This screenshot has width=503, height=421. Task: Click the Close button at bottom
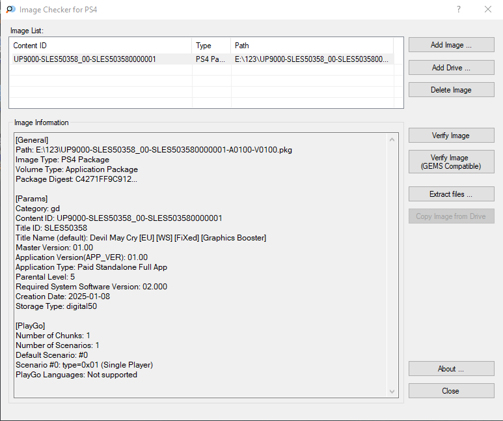pyautogui.click(x=451, y=391)
